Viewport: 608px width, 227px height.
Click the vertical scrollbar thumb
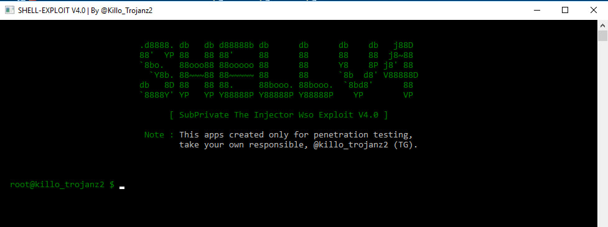tap(602, 35)
